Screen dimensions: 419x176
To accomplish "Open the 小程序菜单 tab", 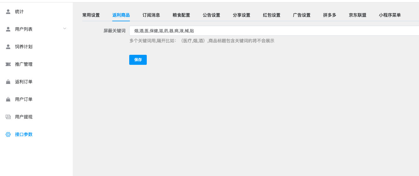I will (x=390, y=15).
